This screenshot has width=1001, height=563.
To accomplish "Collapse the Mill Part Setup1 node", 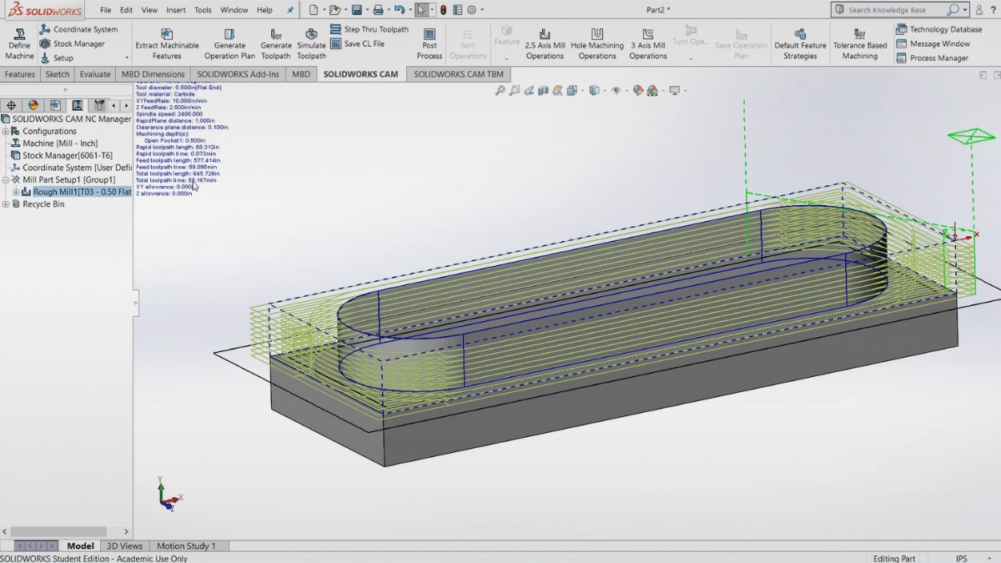I will click(6, 179).
